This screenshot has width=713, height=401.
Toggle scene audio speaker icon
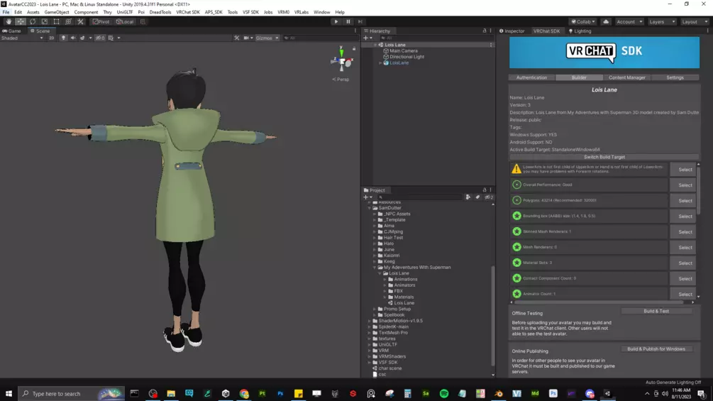[73, 38]
